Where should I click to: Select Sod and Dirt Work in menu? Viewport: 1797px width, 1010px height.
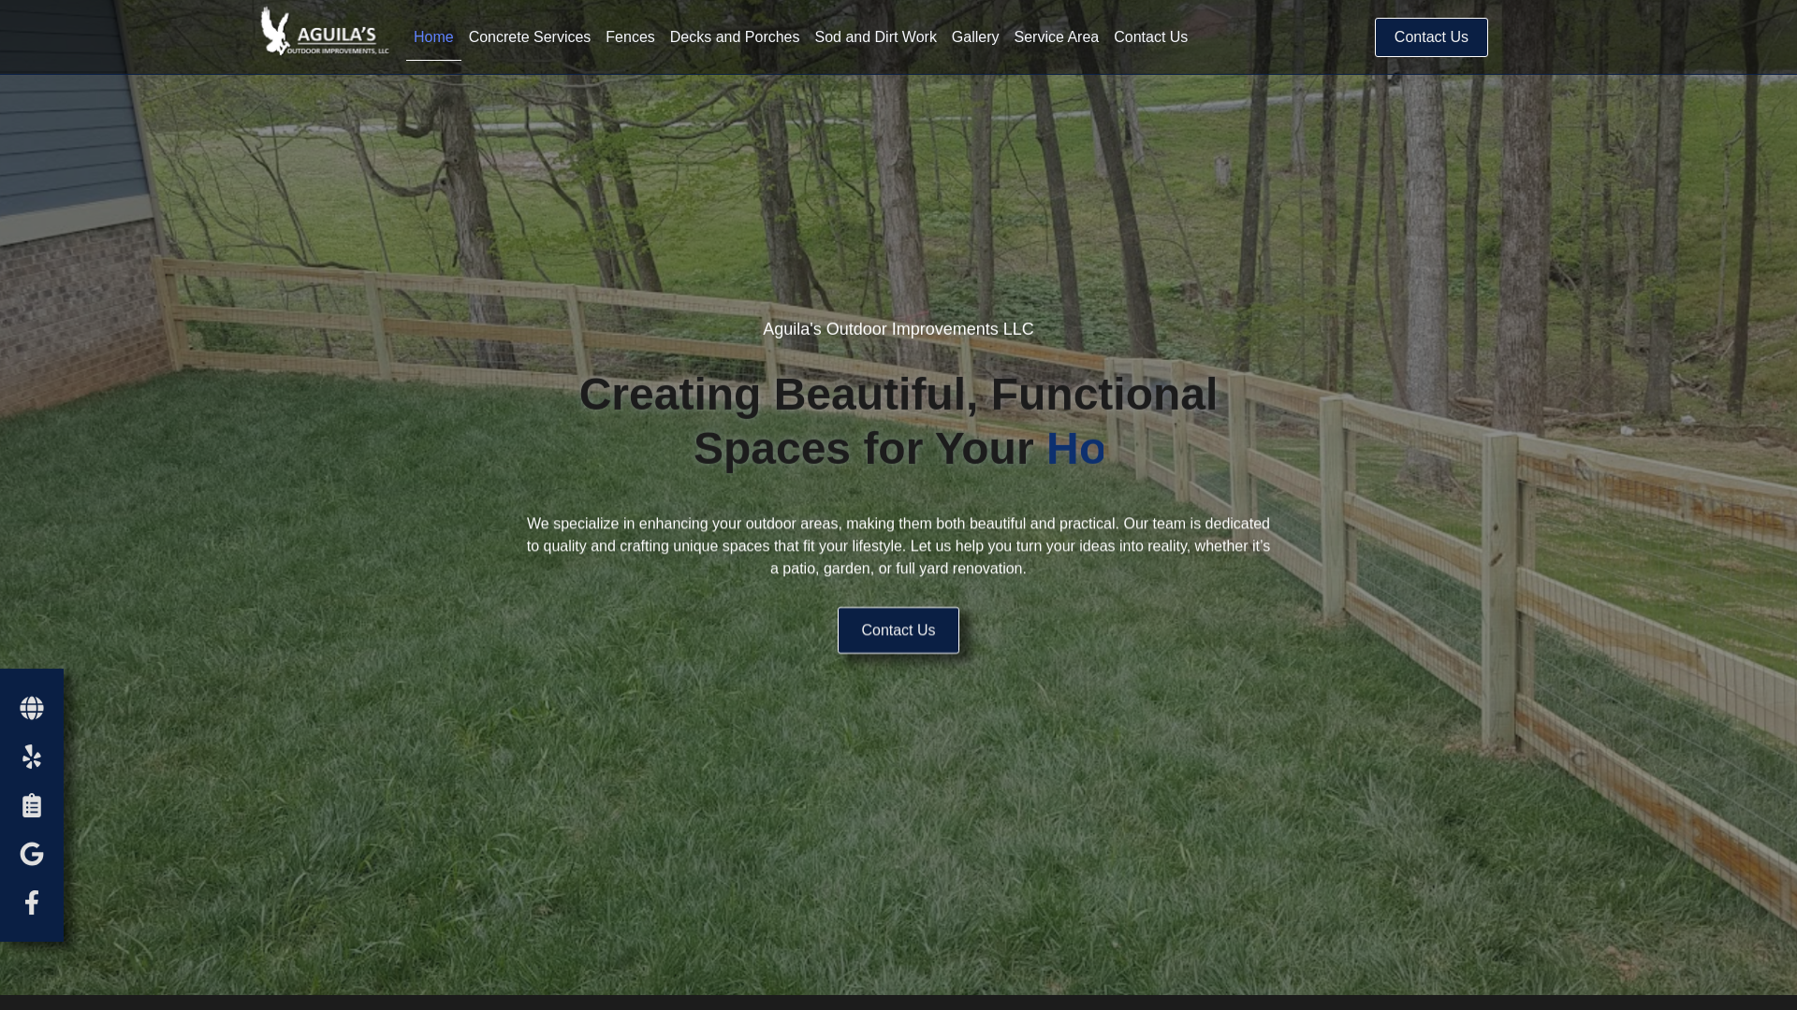[875, 37]
